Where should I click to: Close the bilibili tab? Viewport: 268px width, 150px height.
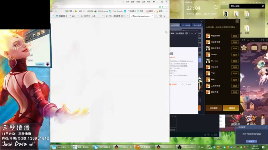78,16
